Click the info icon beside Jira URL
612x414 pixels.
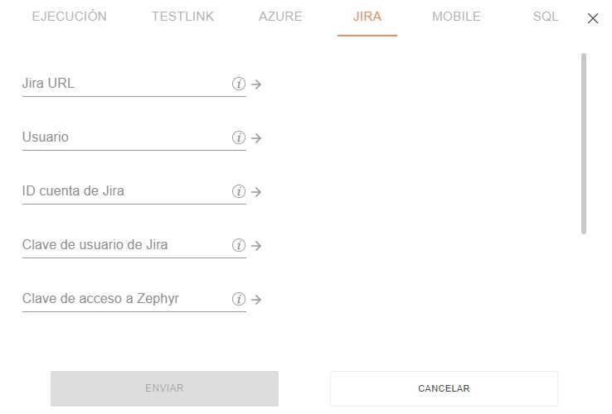[239, 84]
